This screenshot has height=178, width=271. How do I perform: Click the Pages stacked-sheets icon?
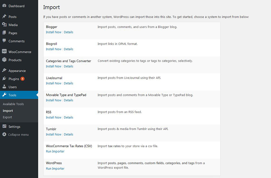click(x=4, y=33)
